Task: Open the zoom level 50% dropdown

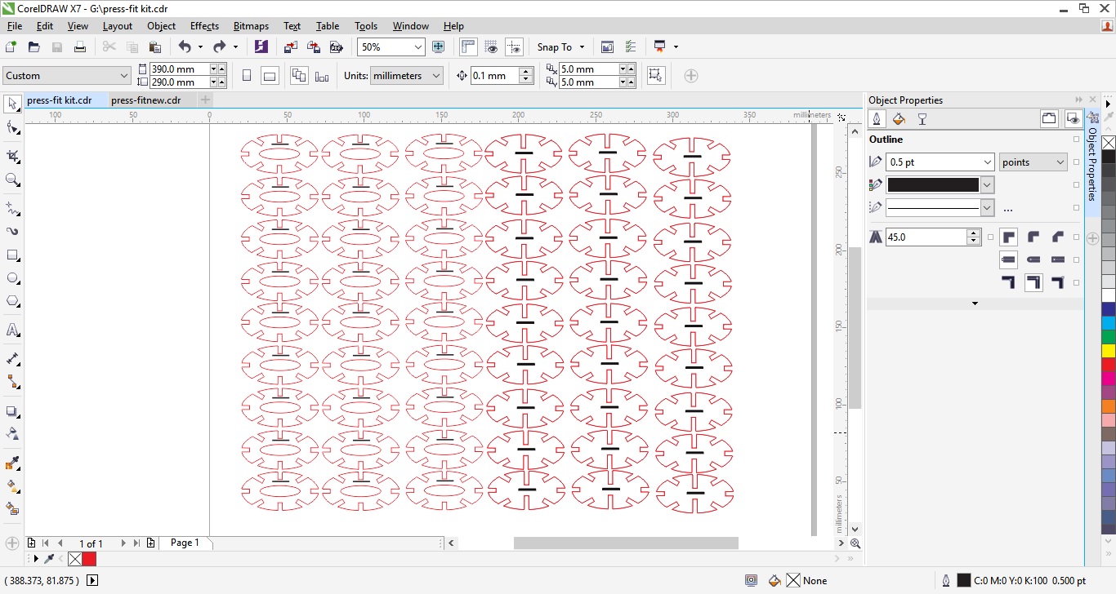Action: (417, 47)
